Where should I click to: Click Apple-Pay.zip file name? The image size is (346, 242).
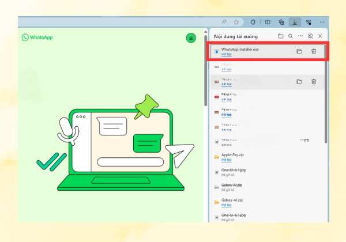[x=232, y=155]
